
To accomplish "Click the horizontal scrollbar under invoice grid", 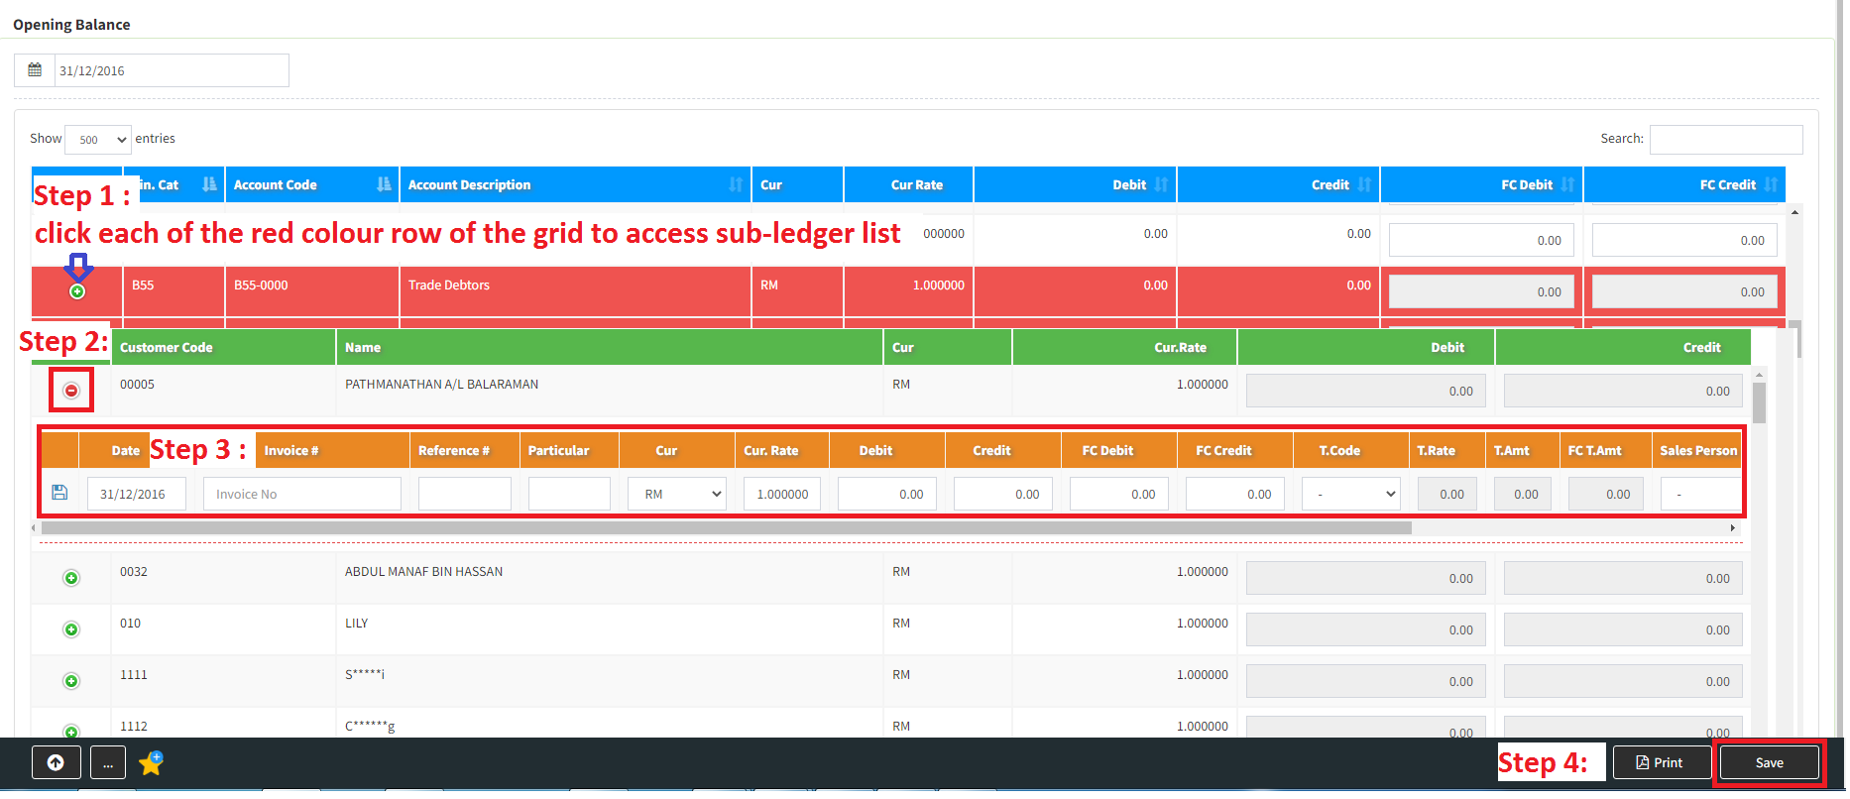I will 726,528.
